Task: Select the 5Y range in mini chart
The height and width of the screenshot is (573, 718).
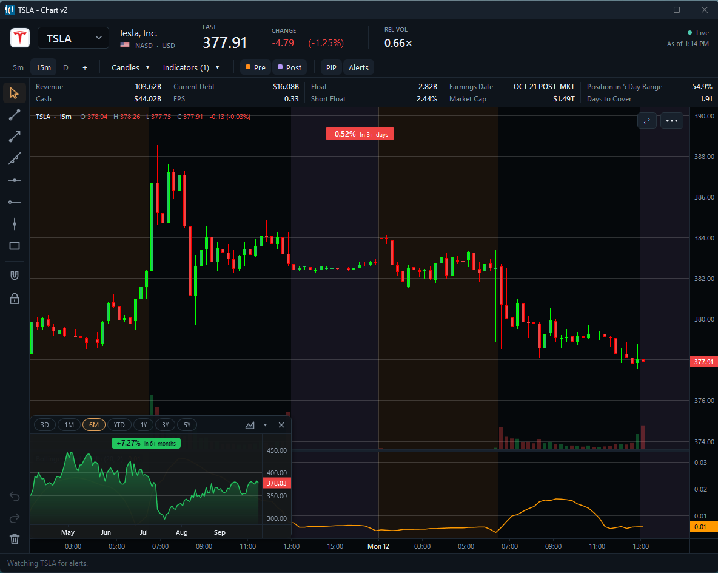Action: [x=187, y=425]
